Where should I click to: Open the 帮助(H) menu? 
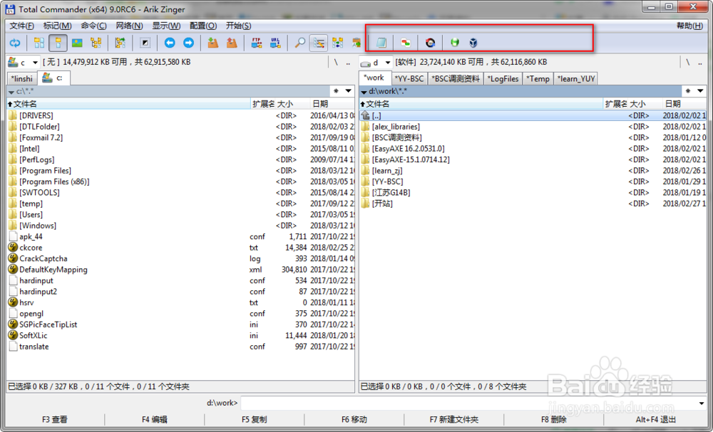click(689, 26)
